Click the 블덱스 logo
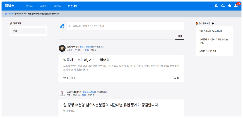The width and height of the screenshot is (243, 118). coord(9,6)
